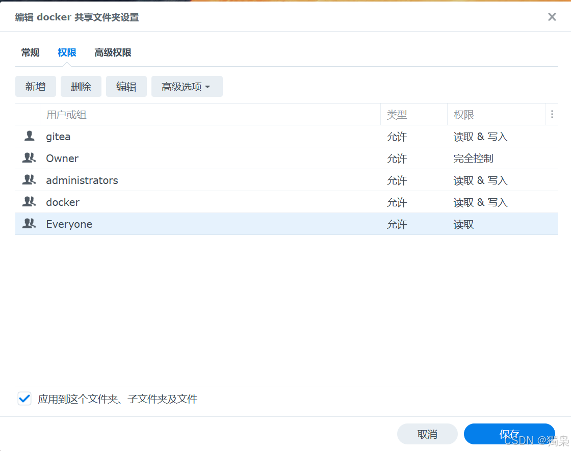This screenshot has width=571, height=451.
Task: Click the 新增 button
Action: 35,86
